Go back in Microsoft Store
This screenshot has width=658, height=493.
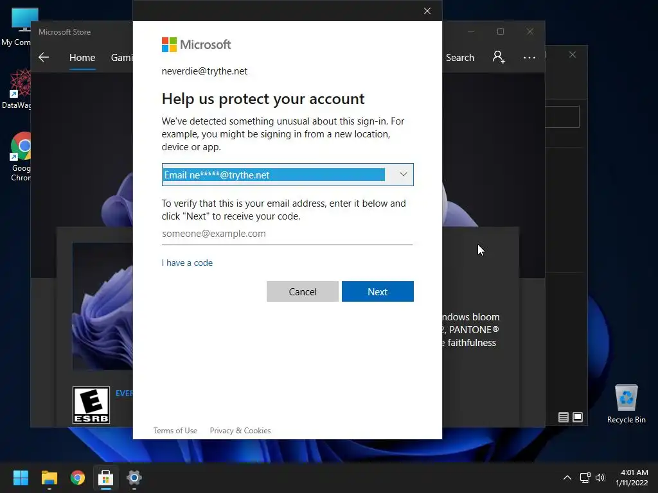44,57
